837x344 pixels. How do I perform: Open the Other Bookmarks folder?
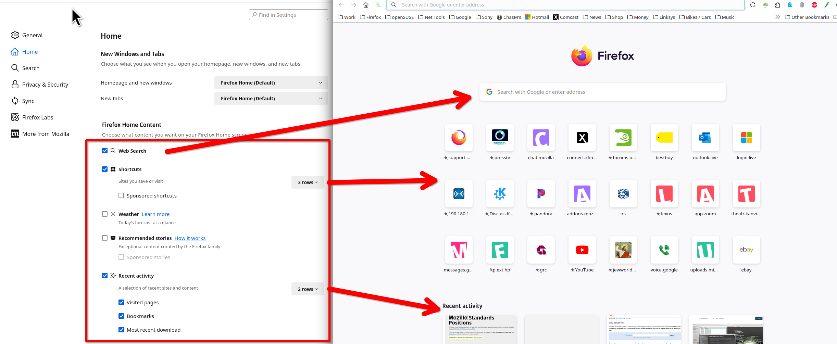807,17
